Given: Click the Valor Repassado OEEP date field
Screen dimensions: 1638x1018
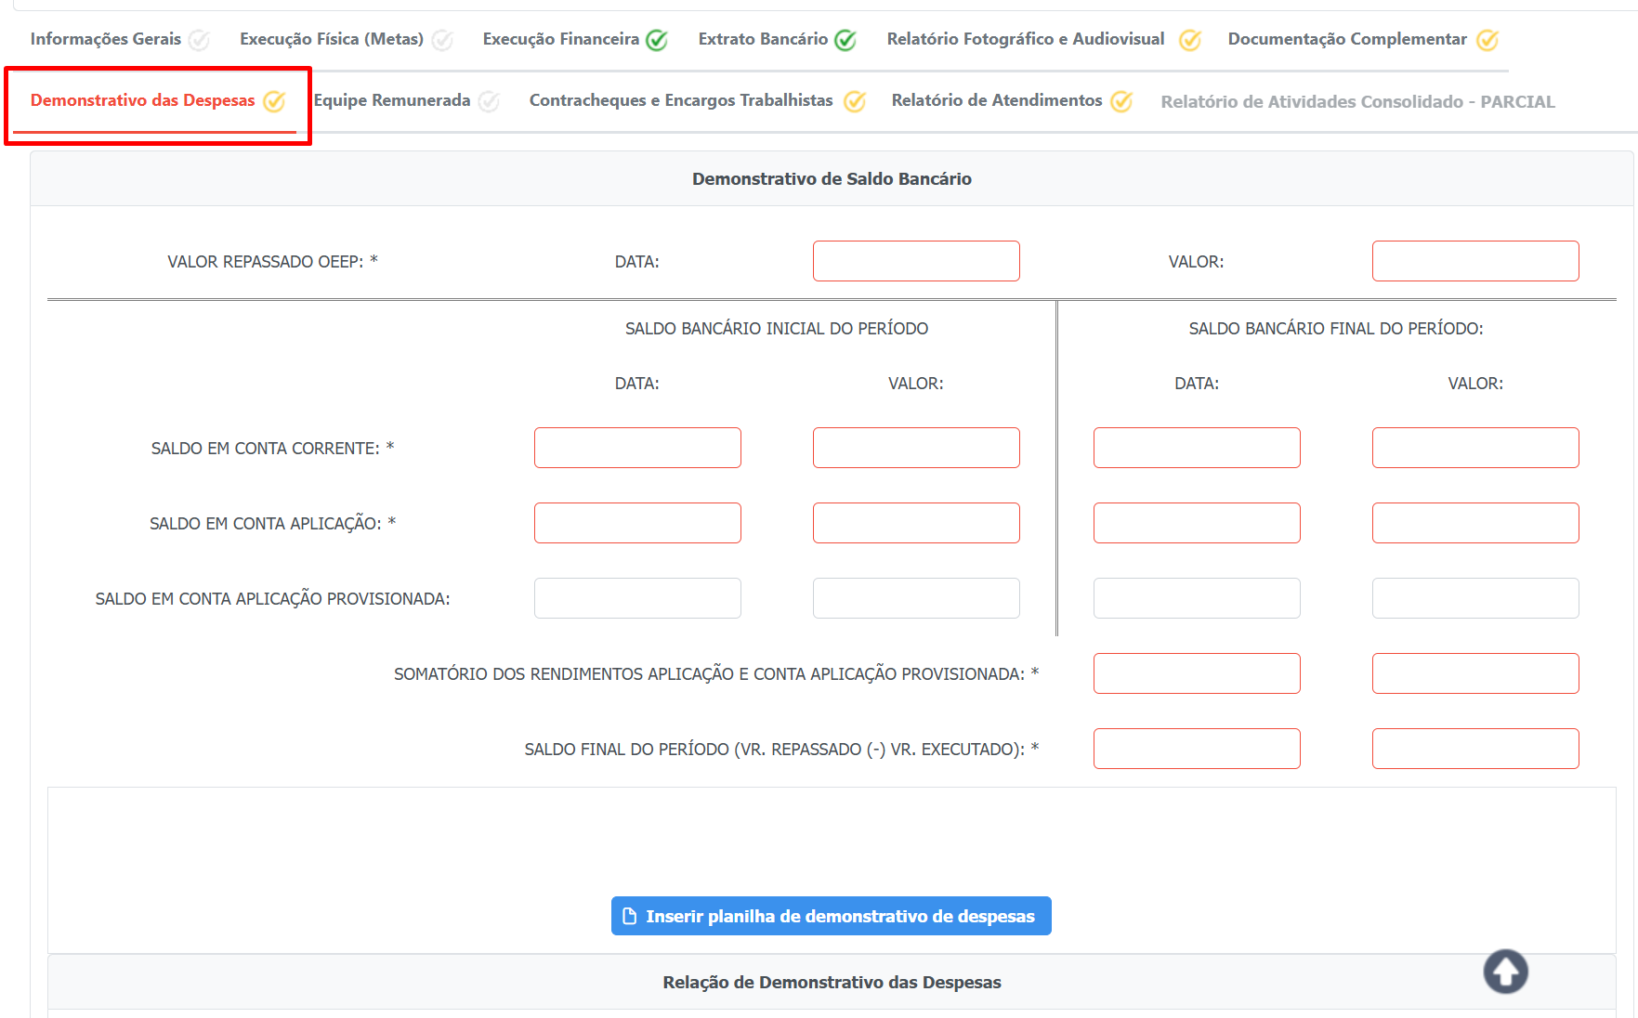Looking at the screenshot, I should pos(915,261).
